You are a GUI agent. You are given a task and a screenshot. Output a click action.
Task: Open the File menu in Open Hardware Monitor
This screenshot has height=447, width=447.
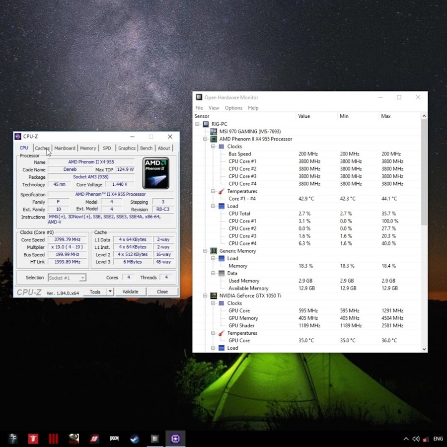pos(199,108)
